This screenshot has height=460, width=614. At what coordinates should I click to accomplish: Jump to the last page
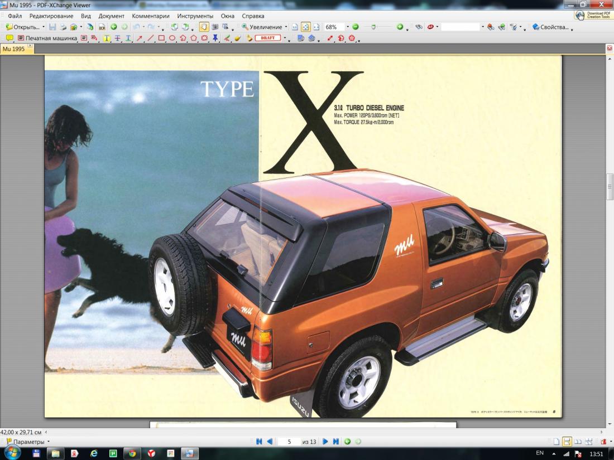point(335,442)
